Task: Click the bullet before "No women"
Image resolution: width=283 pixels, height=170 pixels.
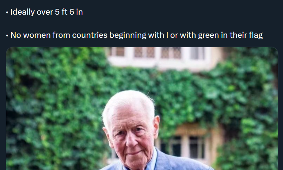Action: click(x=7, y=35)
